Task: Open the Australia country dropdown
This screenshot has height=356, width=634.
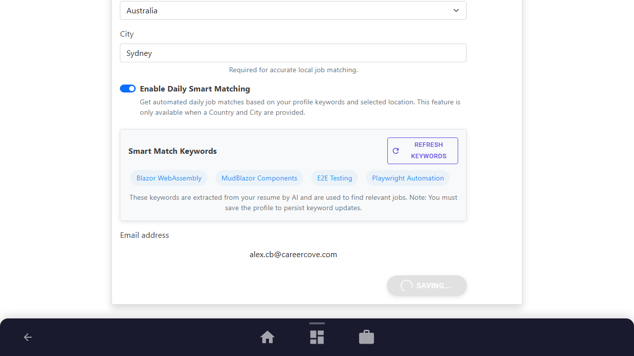Action: [293, 10]
